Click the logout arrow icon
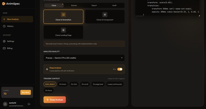 click(x=29, y=104)
